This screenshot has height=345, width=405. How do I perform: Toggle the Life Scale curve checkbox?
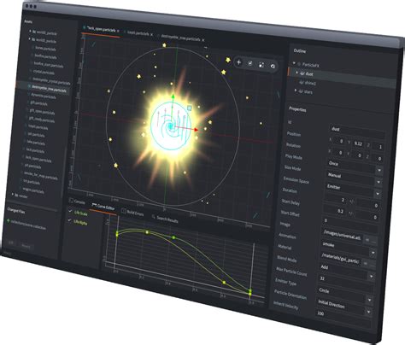pyautogui.click(x=70, y=211)
